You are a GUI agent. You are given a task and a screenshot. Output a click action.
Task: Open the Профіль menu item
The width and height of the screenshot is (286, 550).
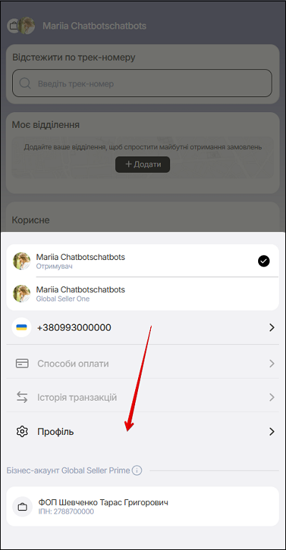pos(142,431)
